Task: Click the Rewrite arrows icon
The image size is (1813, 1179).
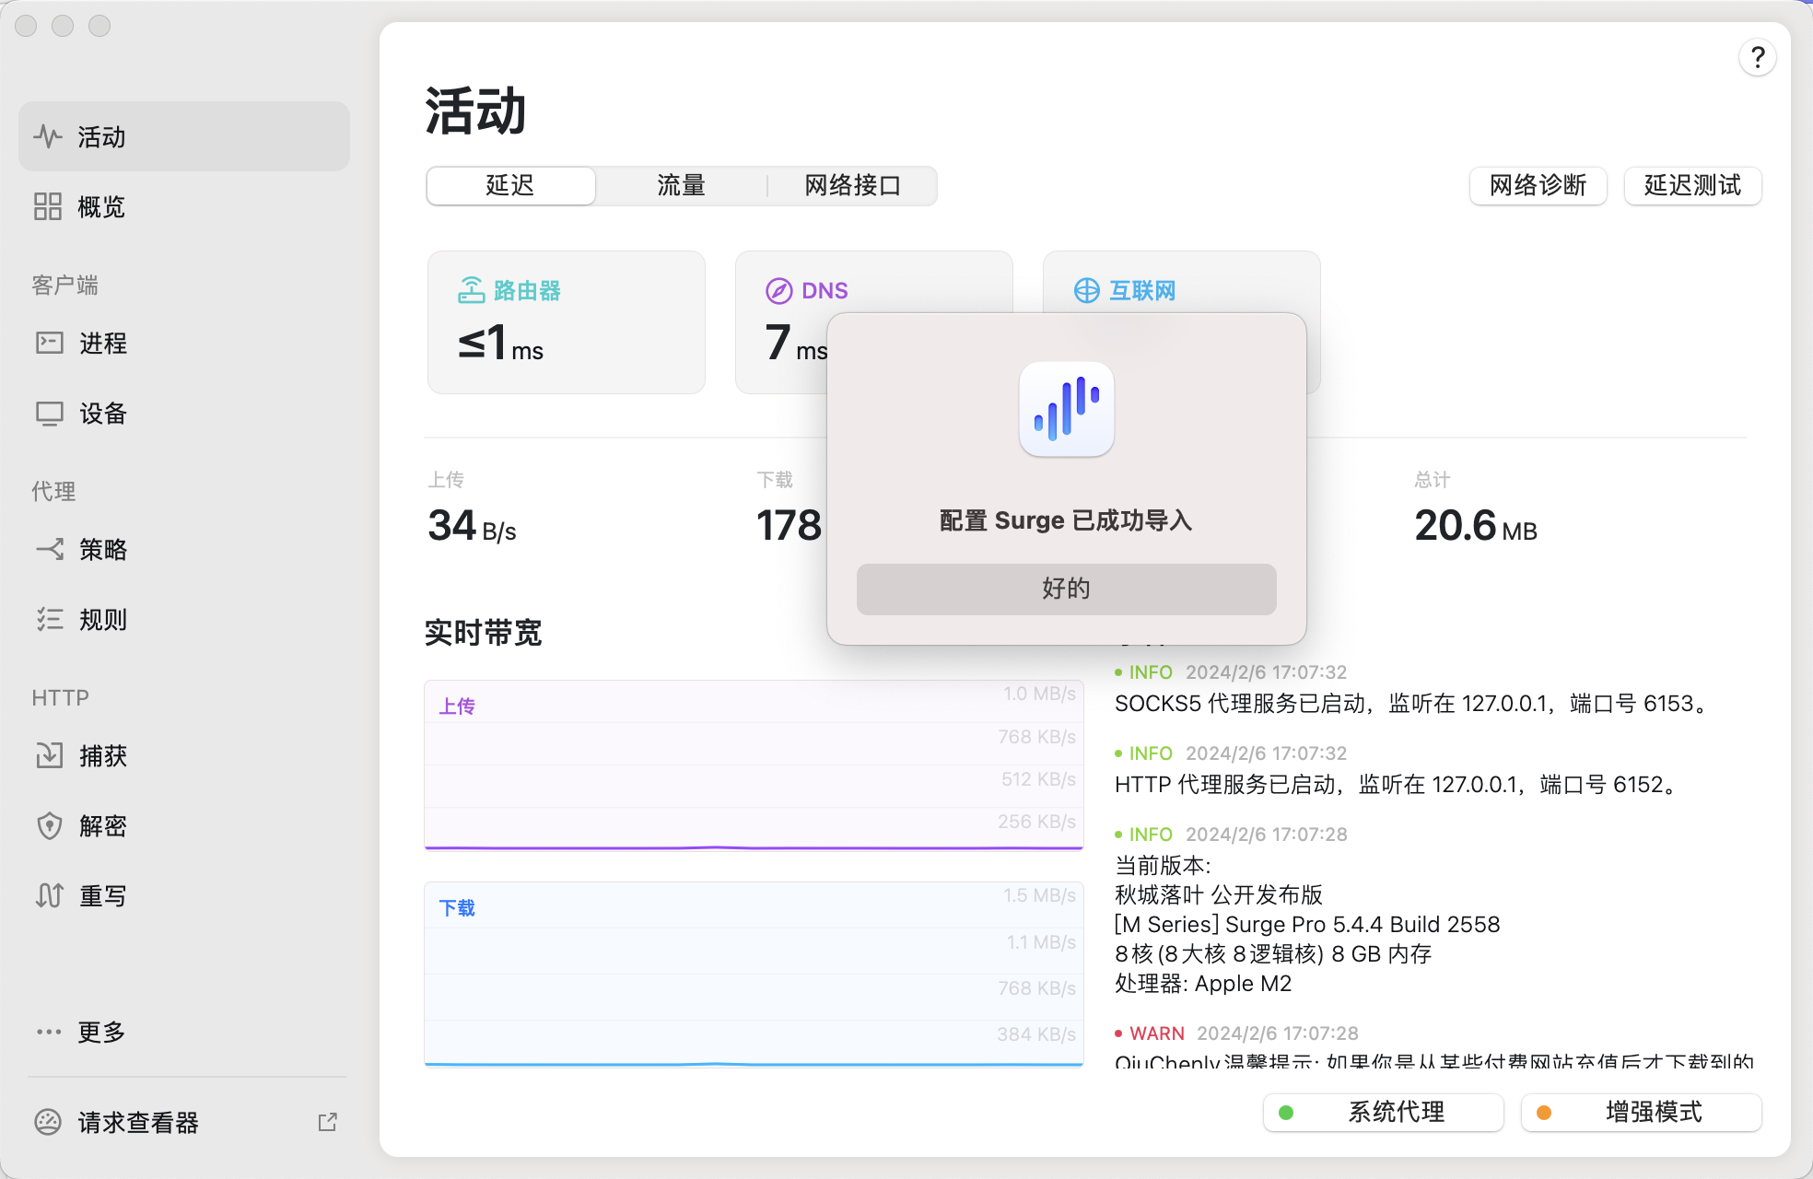Action: click(x=50, y=896)
